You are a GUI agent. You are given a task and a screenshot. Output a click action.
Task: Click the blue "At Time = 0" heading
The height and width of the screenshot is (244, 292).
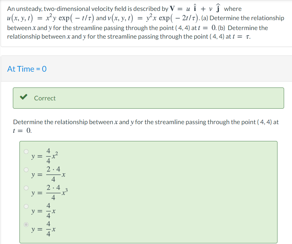point(27,69)
